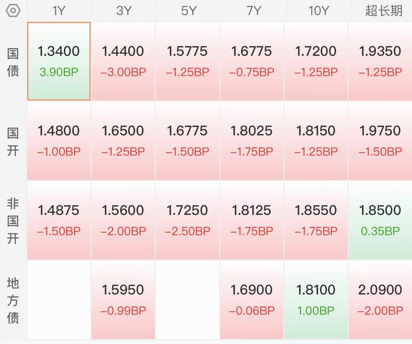Open the hexagon settings icon
Image resolution: width=412 pixels, height=344 pixels.
pos(13,11)
